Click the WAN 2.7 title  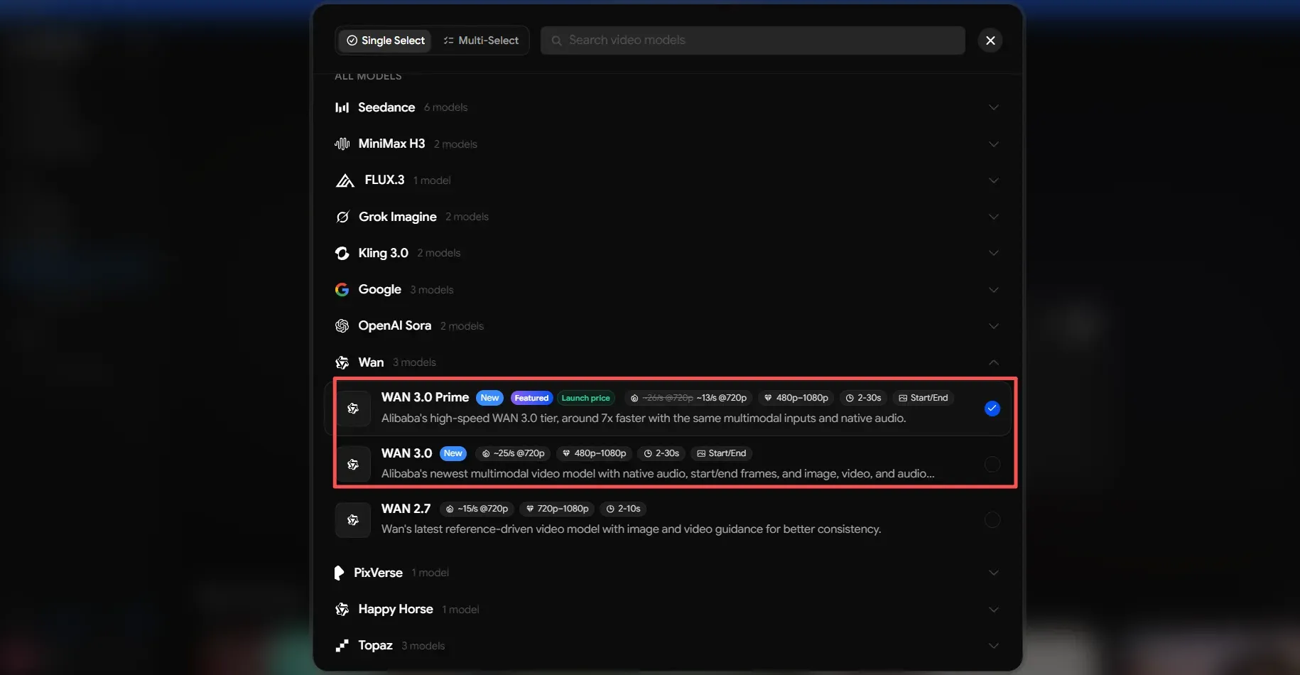tap(406, 509)
